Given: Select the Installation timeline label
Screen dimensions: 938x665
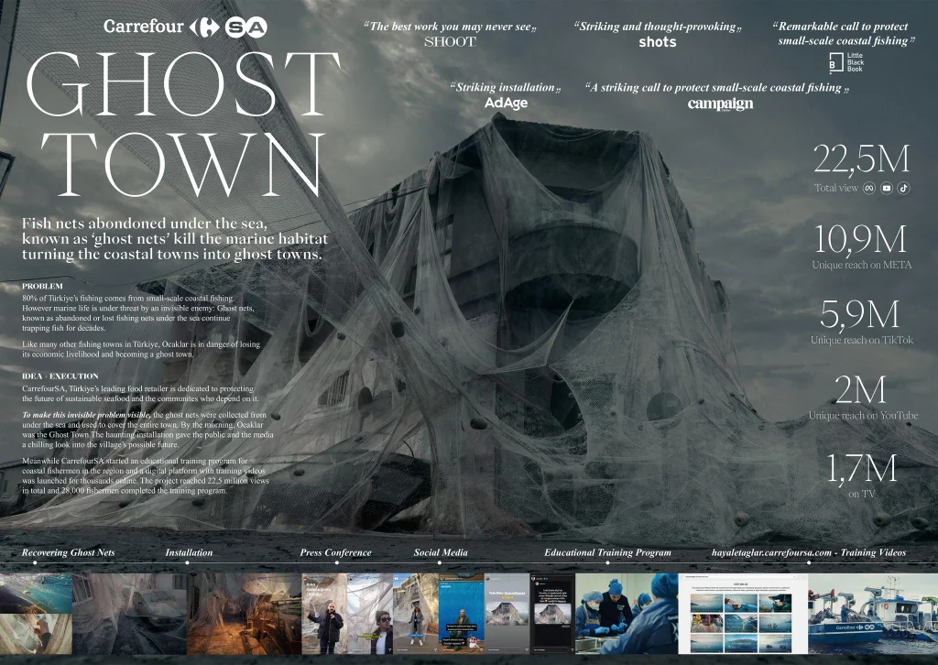Looking at the screenshot, I should coord(189,552).
